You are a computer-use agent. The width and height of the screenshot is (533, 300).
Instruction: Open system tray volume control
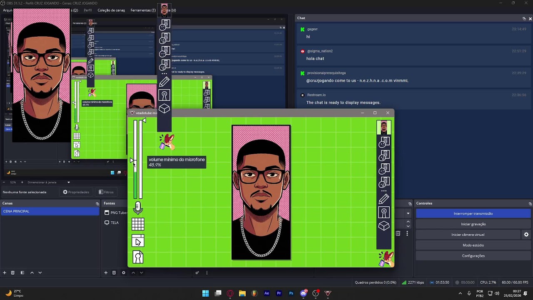498,293
